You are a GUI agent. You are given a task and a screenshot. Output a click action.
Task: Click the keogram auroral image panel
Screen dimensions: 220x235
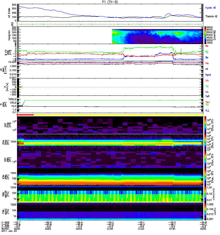click(158, 36)
